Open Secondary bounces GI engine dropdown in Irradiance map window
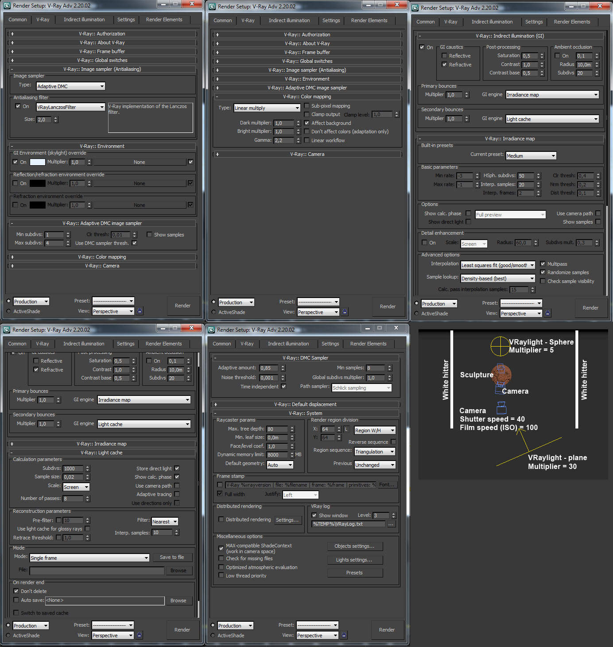The image size is (613, 647). [x=552, y=119]
